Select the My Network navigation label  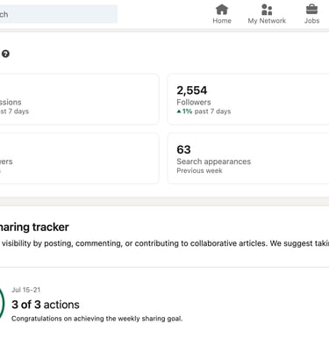[x=267, y=21]
